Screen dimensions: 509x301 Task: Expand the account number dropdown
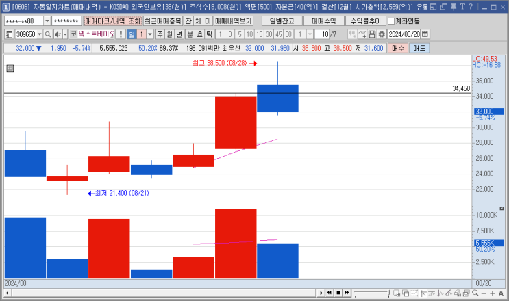(47, 21)
